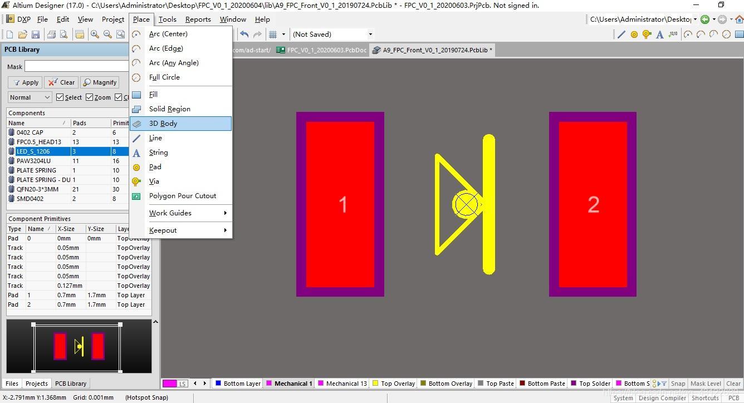Click the component preview thumbnail
The image size is (744, 403).
click(79, 346)
